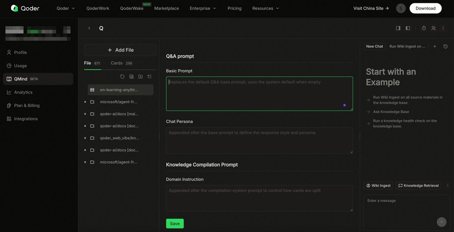Viewport: 454px width, 232px height.
Task: Click the Qoder logo in the header
Action: click(25, 8)
